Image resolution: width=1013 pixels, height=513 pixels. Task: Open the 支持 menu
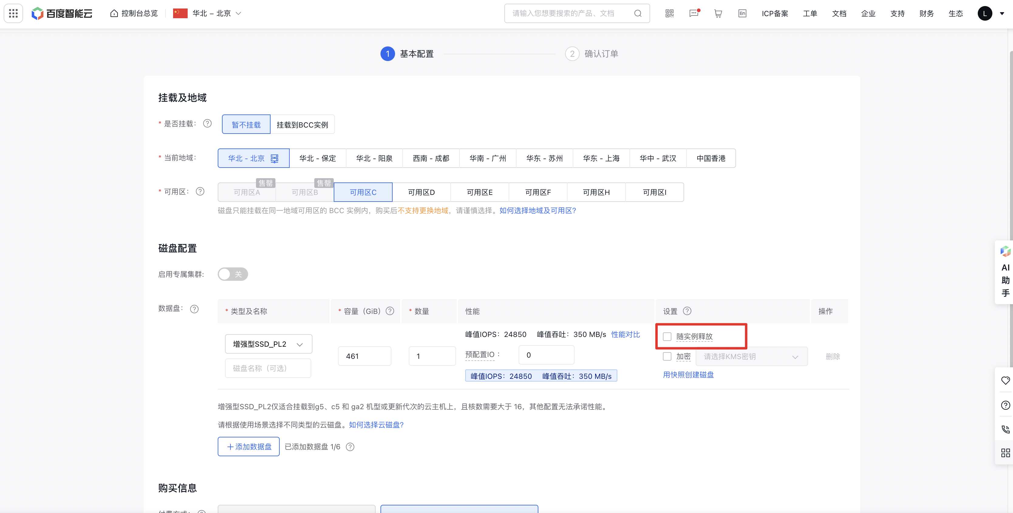pos(897,13)
